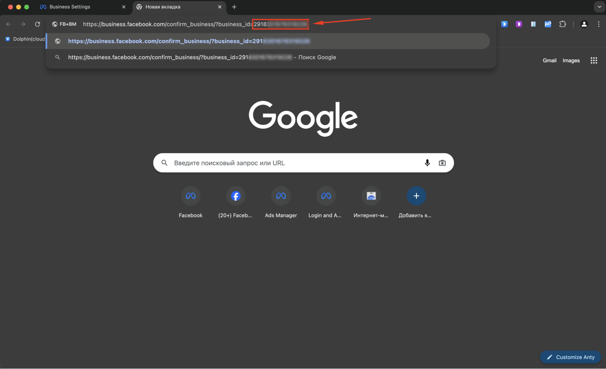Open the Интернет-м... shortcut
The height and width of the screenshot is (369, 606).
(x=371, y=202)
